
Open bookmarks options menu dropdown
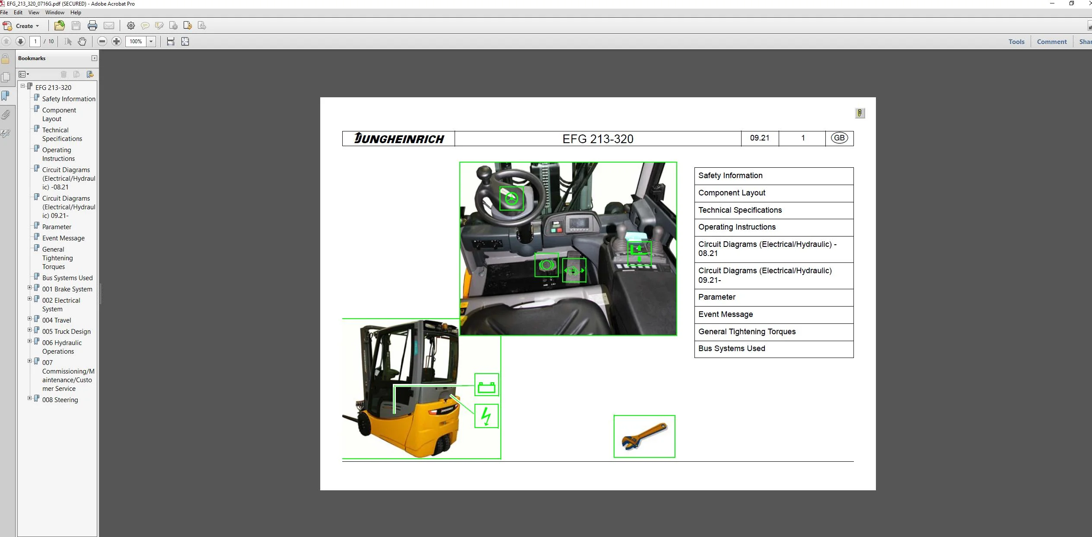pos(24,74)
